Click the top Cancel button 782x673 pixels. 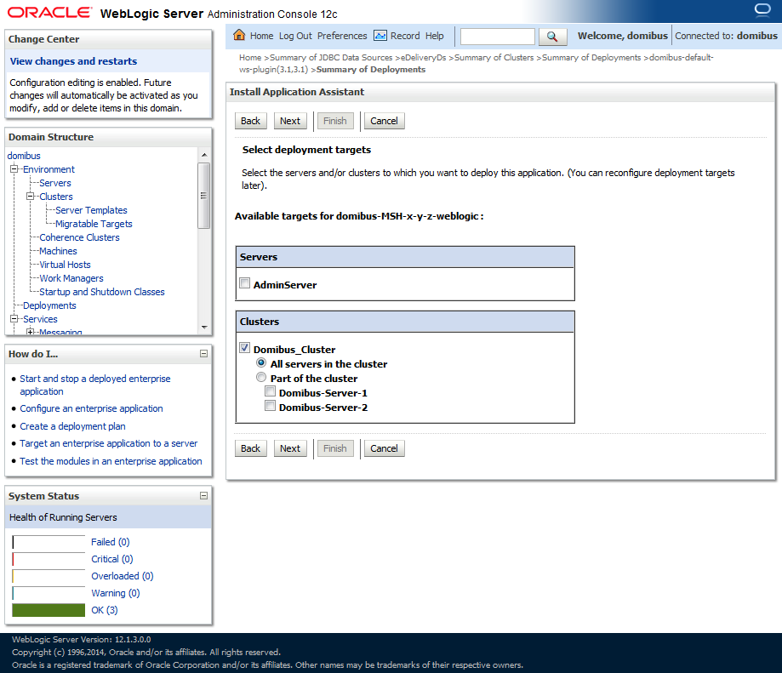(x=384, y=121)
